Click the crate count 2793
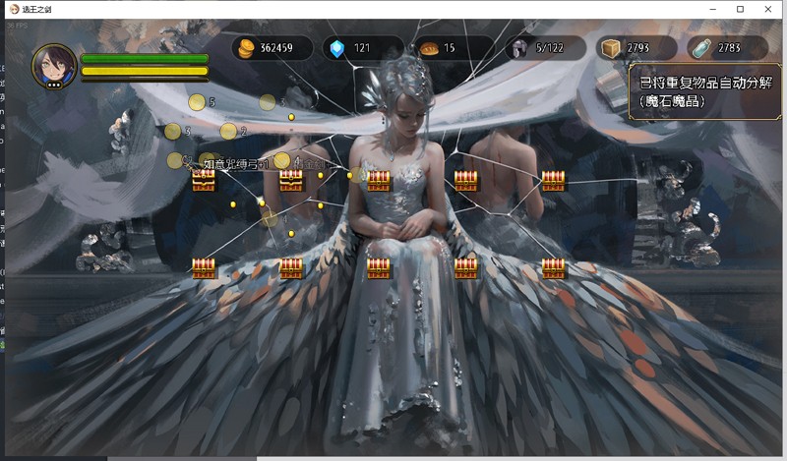 point(637,48)
